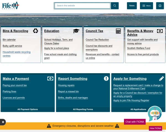Click the Fife Council logo
The image size is (166, 132).
point(11,5)
